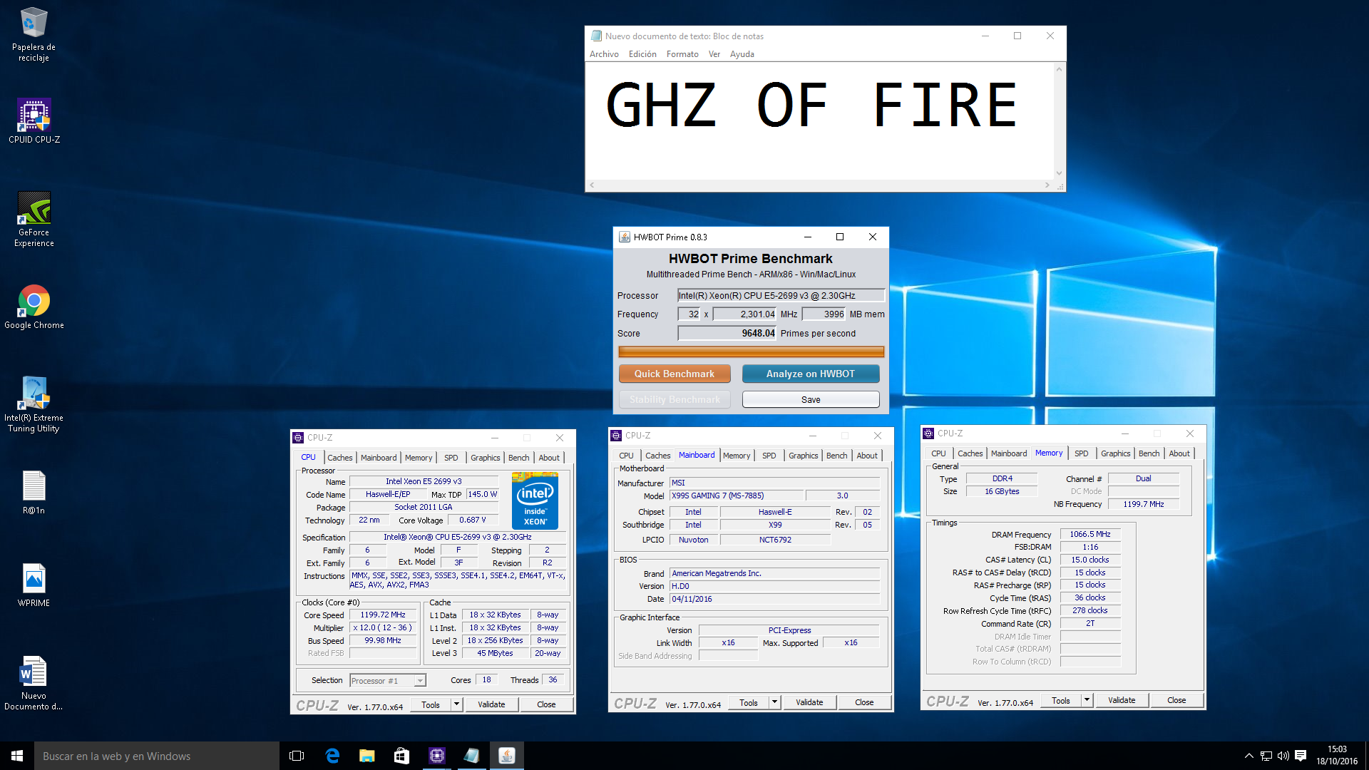
Task: Open the Windows Start menu
Action: pyautogui.click(x=17, y=756)
